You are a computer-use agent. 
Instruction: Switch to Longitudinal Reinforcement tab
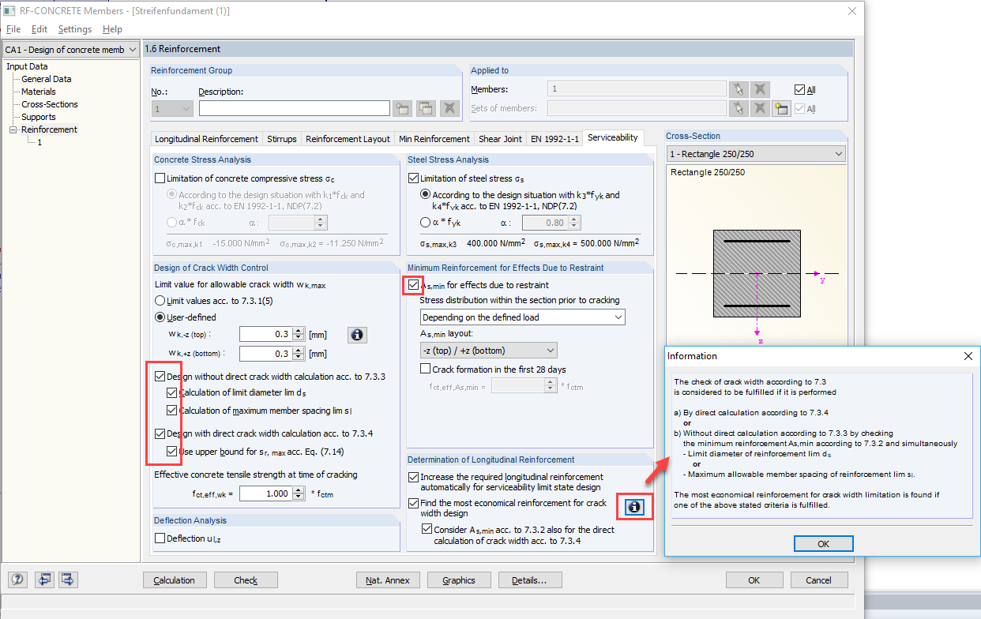(x=206, y=139)
